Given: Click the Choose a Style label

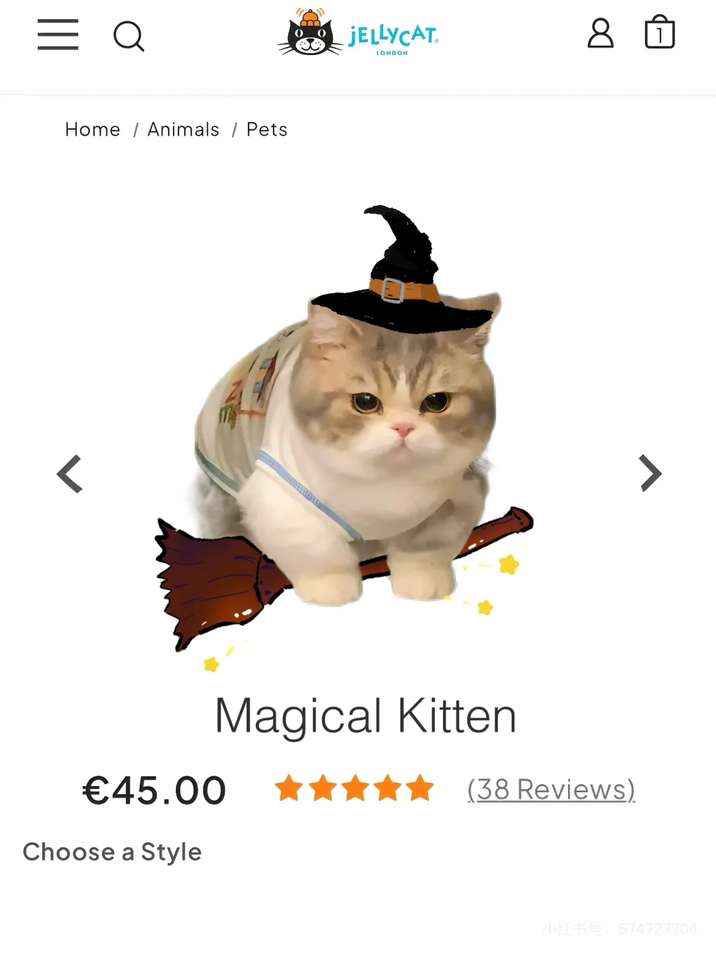Looking at the screenshot, I should point(112,852).
